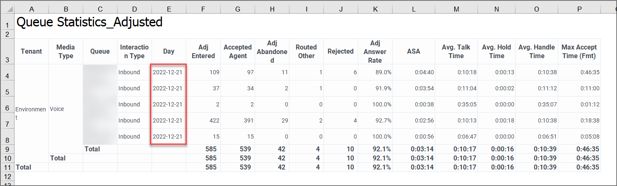Viewport: 617px width, 186px height.
Task: Select the Adj Answer Rate header cell
Action: click(375, 52)
